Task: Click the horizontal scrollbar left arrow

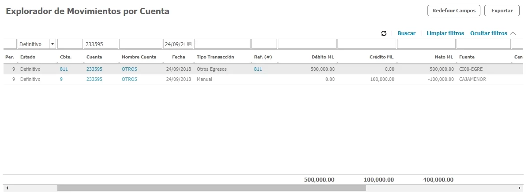Action: pyautogui.click(x=7, y=188)
